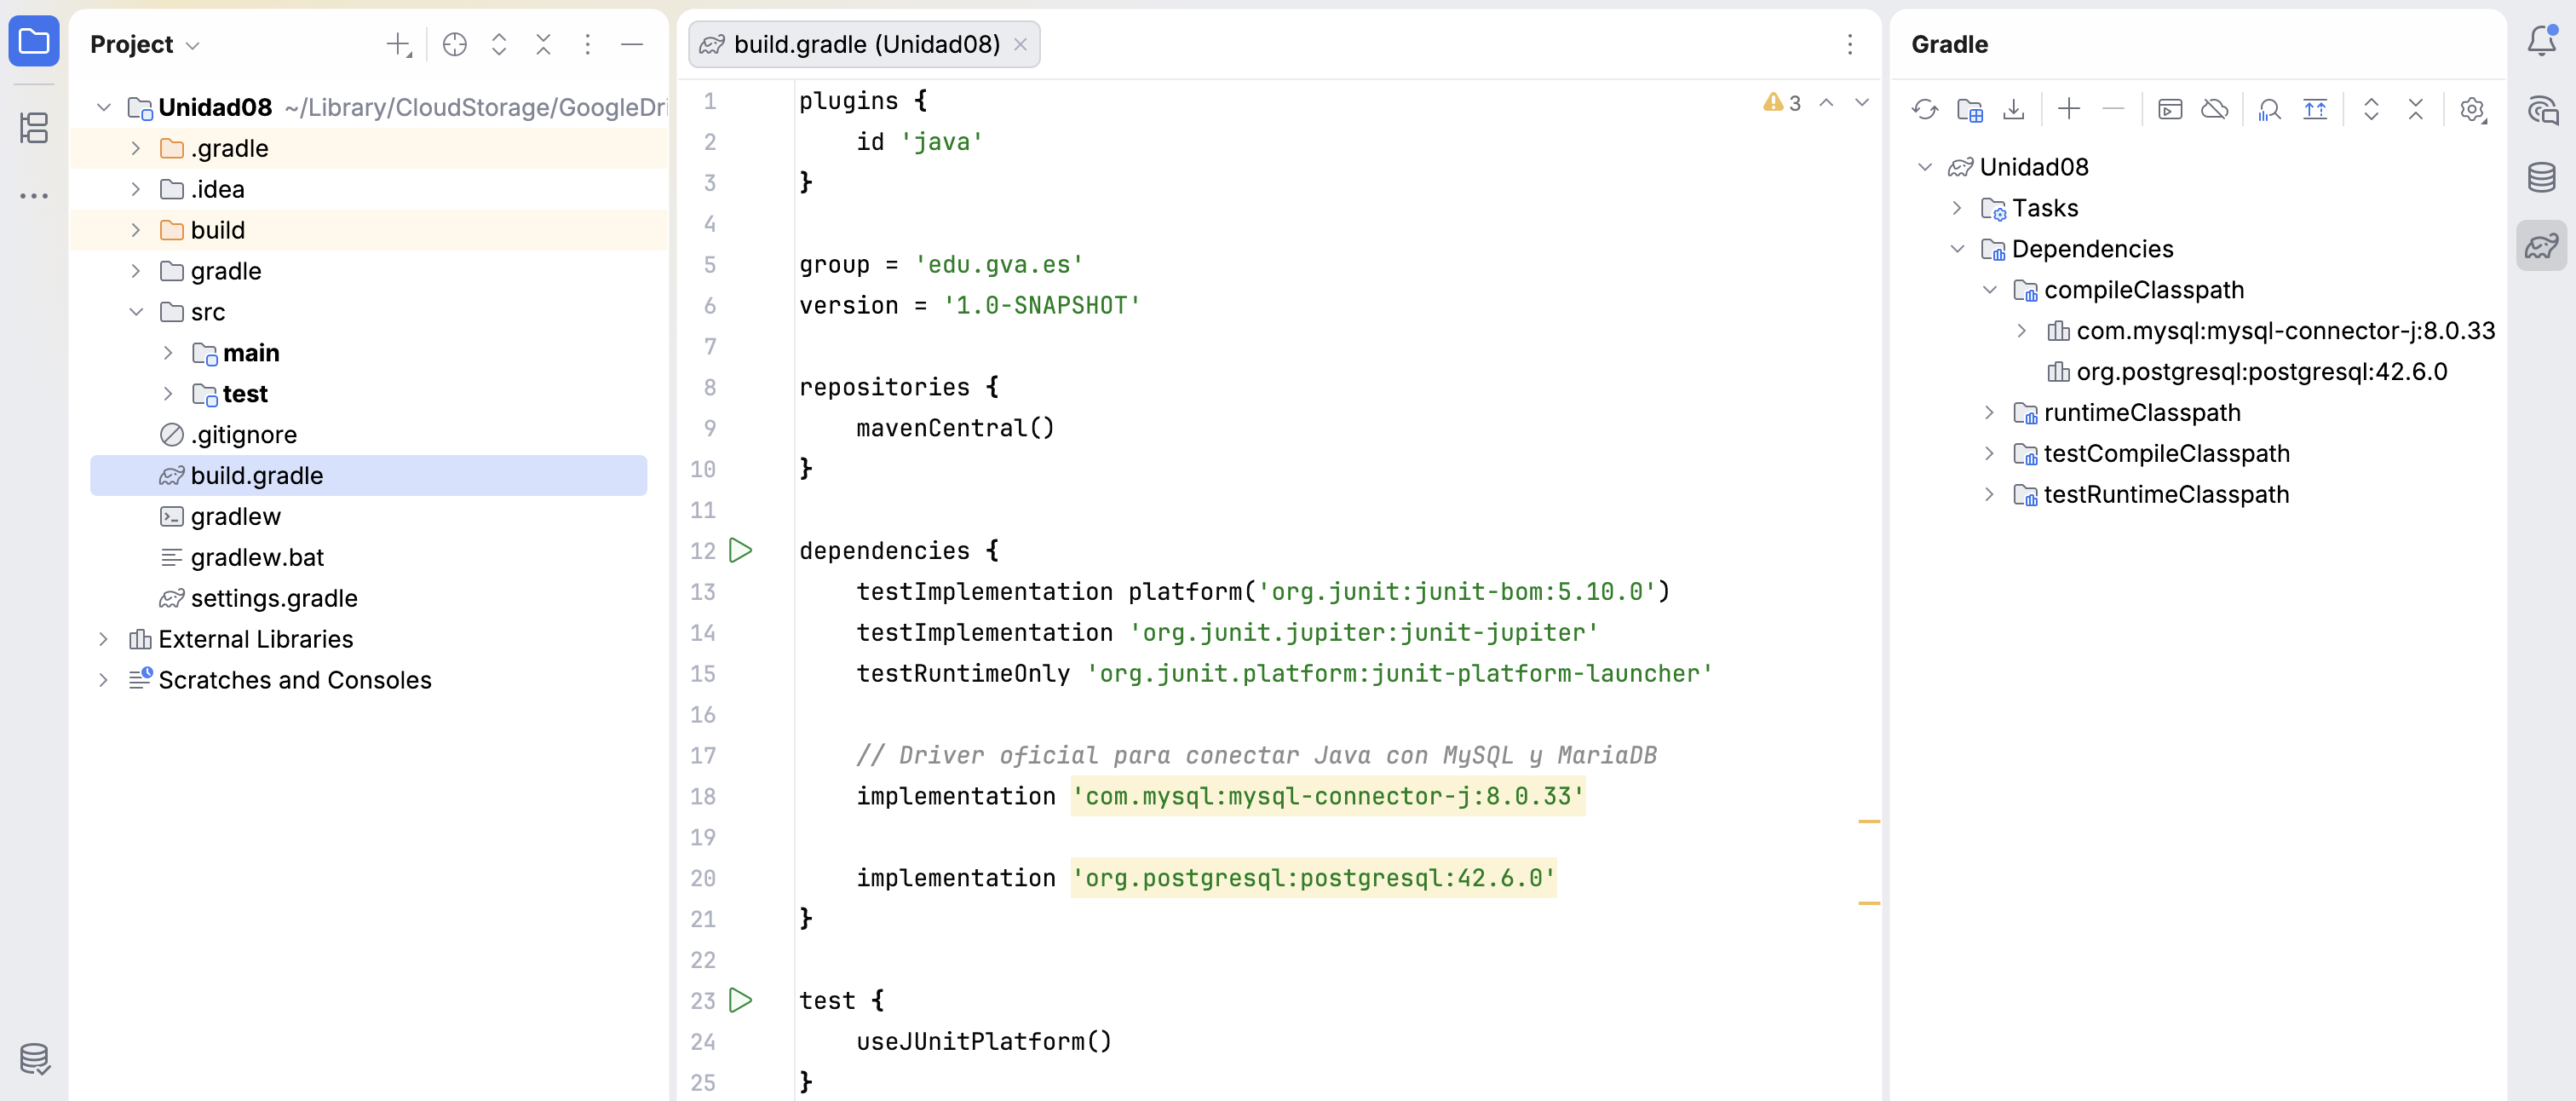Collapse Gradle Dependencies node

click(1957, 249)
